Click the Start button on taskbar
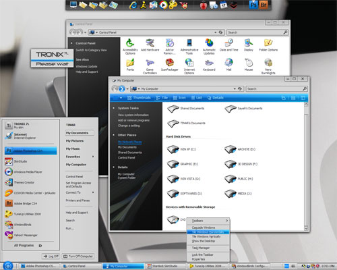 [8, 266]
